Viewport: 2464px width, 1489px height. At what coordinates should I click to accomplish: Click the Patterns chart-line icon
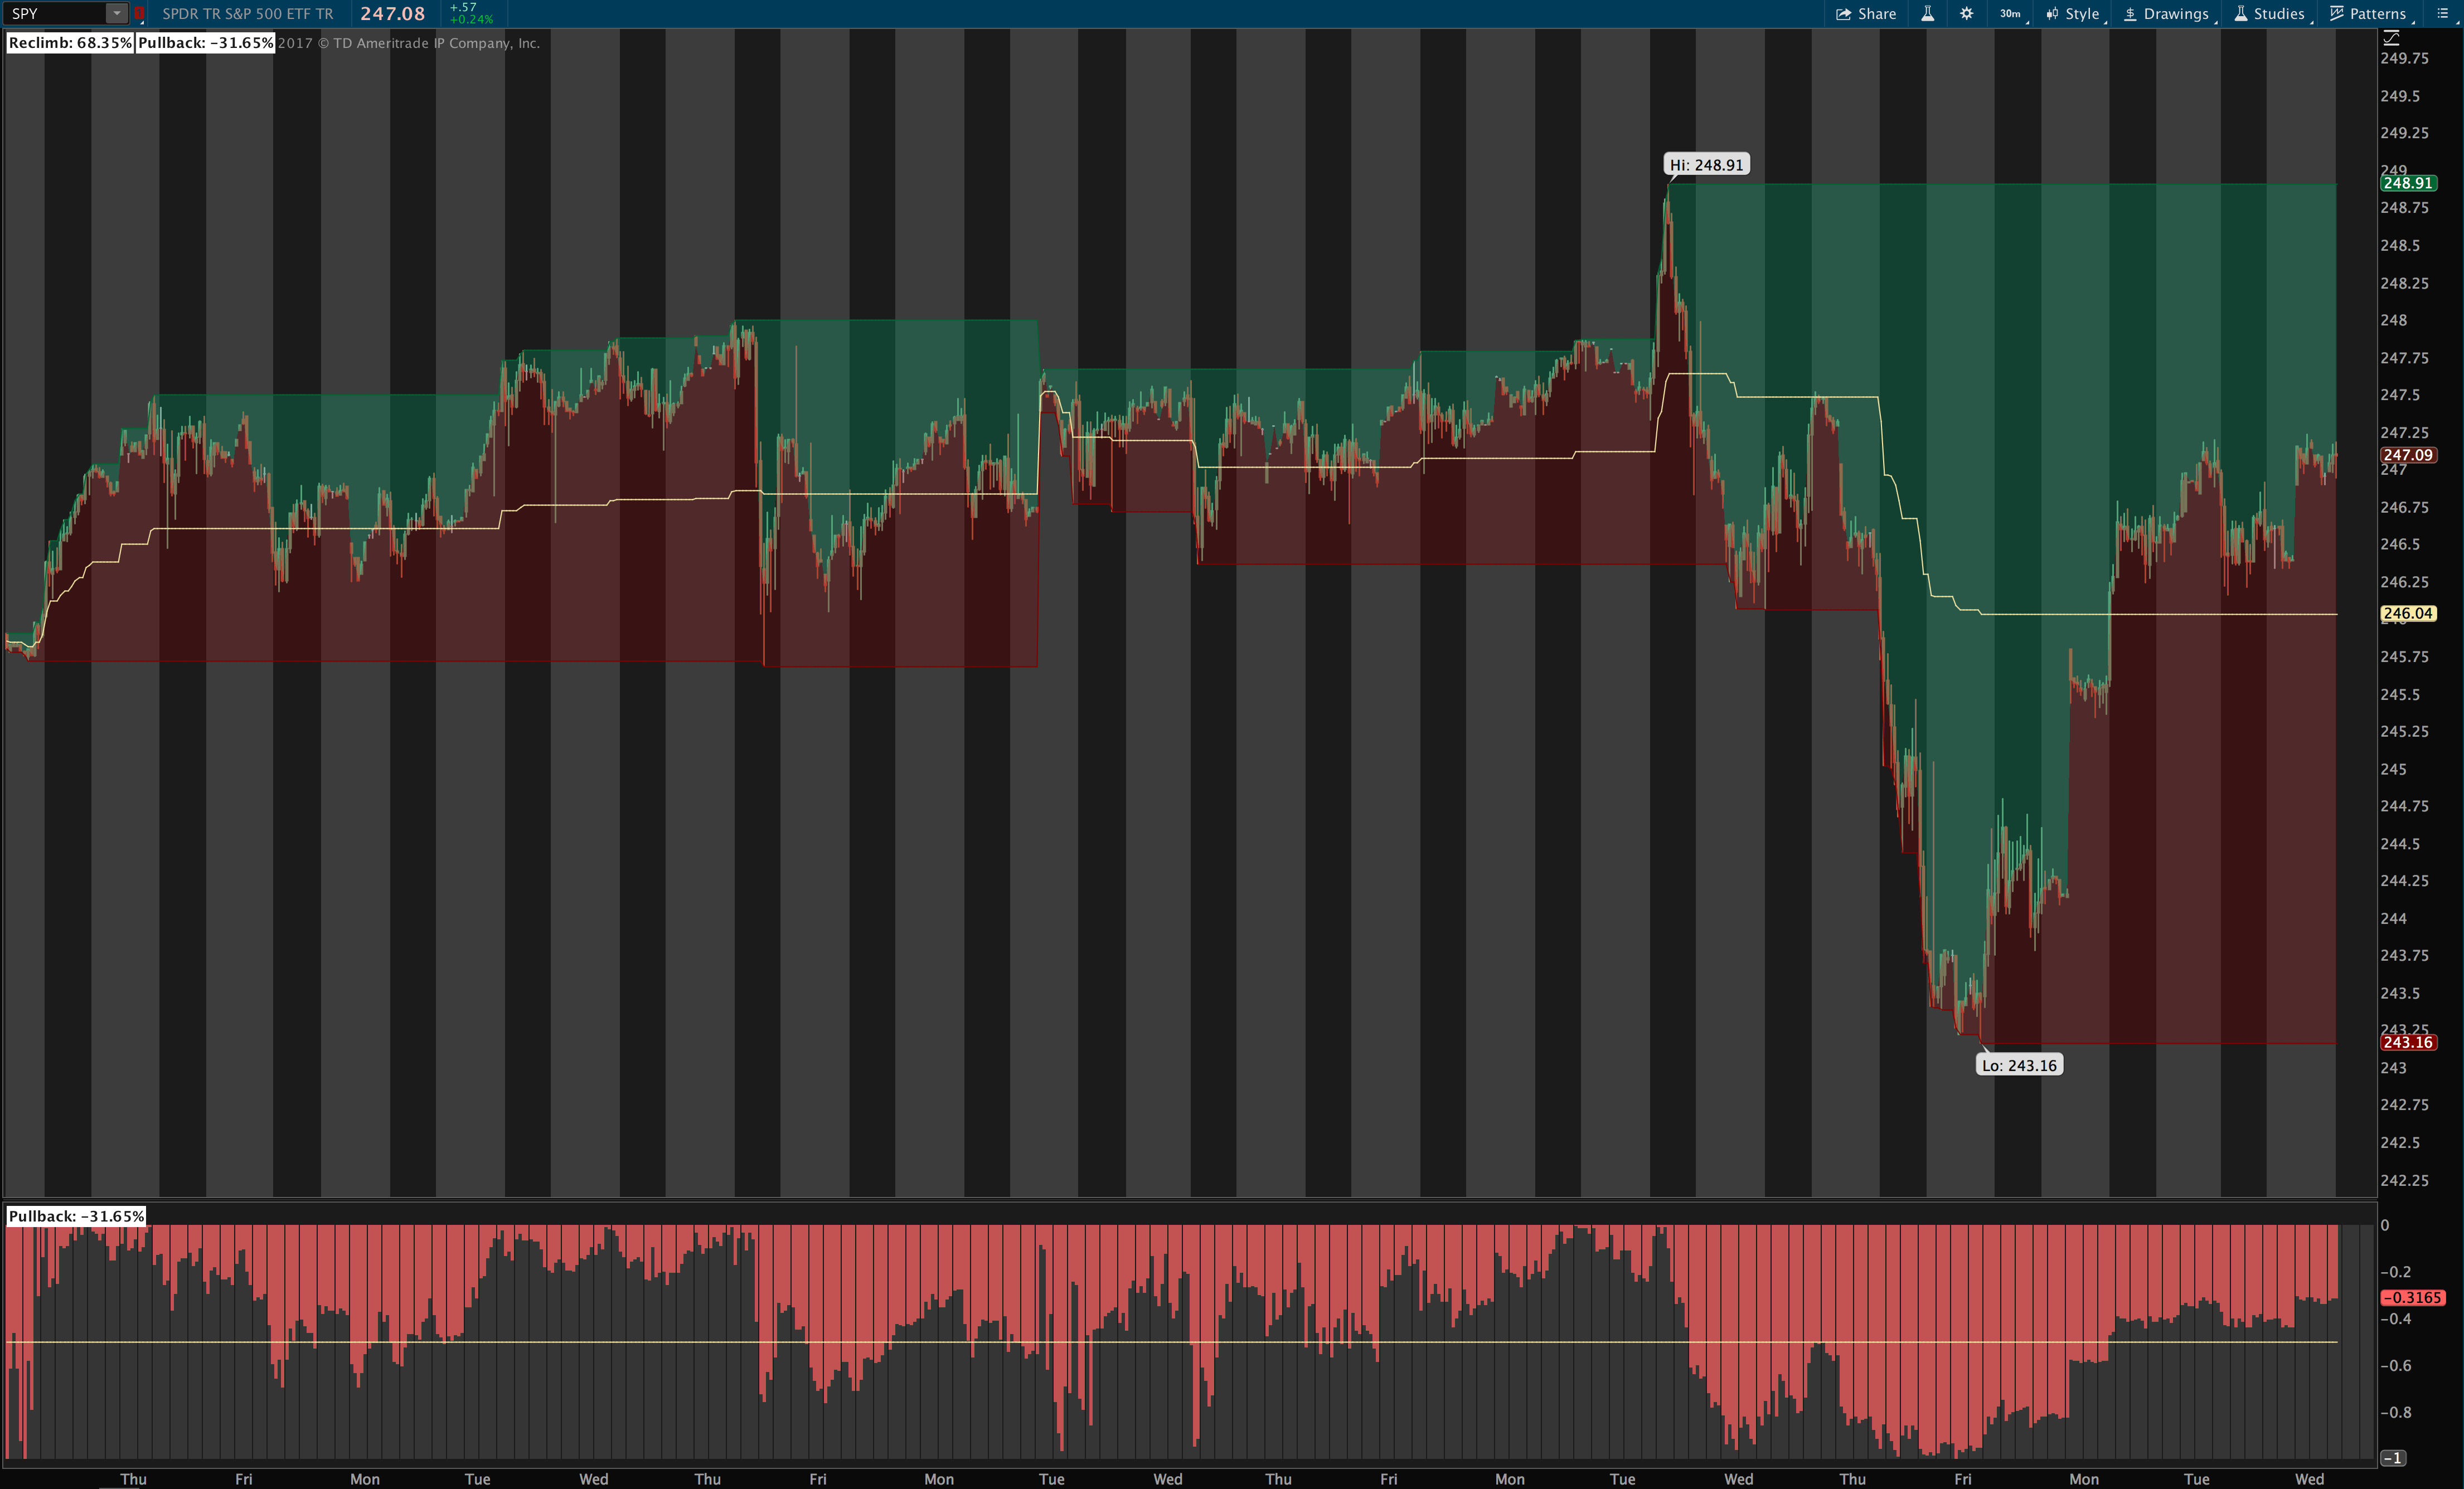click(x=2337, y=14)
